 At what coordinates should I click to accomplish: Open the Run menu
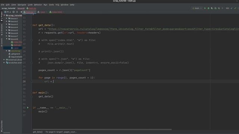tap(46, 5)
